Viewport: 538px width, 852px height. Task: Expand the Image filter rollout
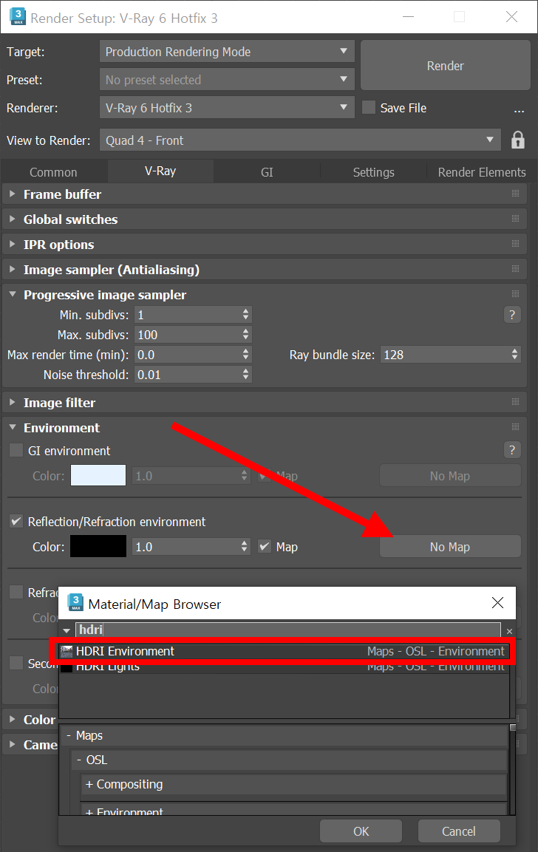(13, 402)
